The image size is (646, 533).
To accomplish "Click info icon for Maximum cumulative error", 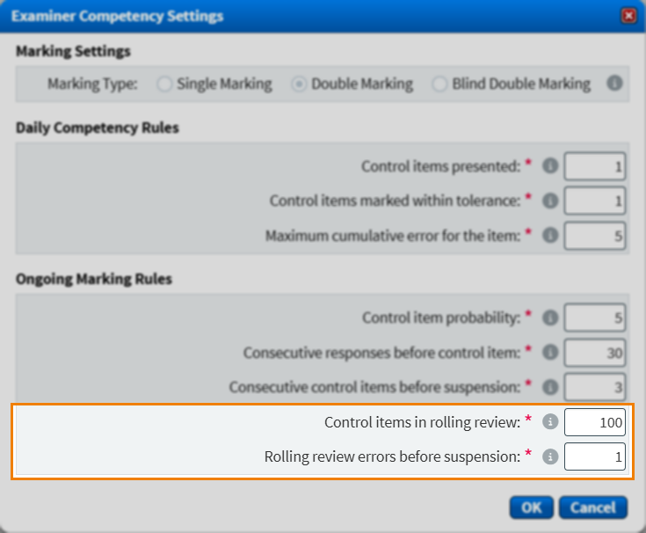I will tap(551, 236).
